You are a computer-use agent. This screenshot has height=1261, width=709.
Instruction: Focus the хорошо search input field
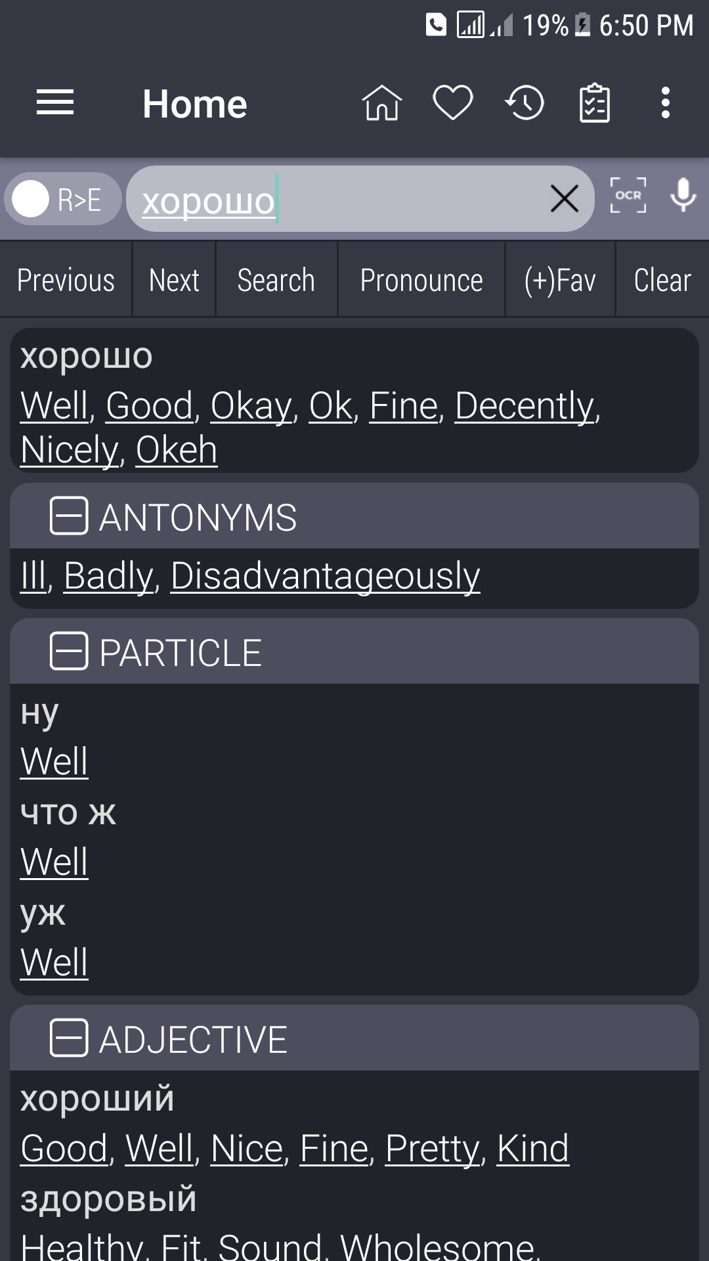341,199
